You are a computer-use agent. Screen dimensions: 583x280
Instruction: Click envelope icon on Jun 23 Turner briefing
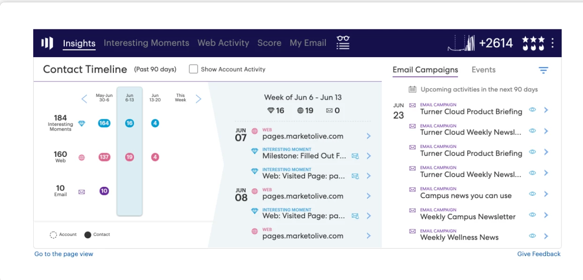coord(412,105)
